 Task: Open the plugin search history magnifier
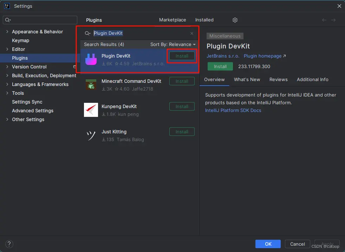[x=87, y=33]
